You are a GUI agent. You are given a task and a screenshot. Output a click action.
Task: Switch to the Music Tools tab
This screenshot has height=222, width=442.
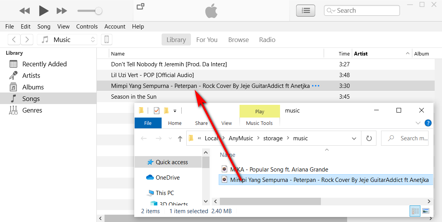259,123
